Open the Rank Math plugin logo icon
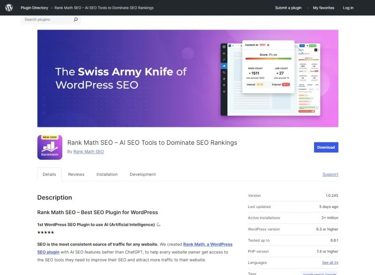The height and width of the screenshot is (275, 375). click(50, 147)
